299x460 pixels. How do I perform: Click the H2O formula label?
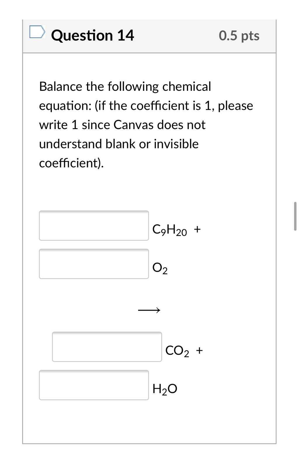click(165, 389)
